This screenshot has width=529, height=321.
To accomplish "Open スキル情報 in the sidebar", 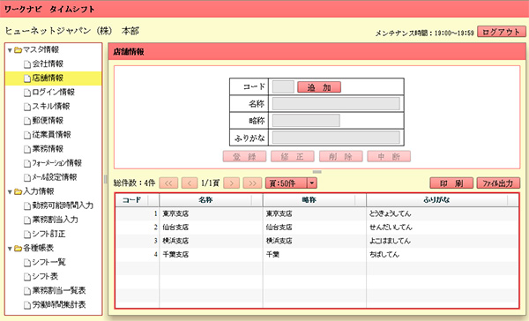I will 51,107.
